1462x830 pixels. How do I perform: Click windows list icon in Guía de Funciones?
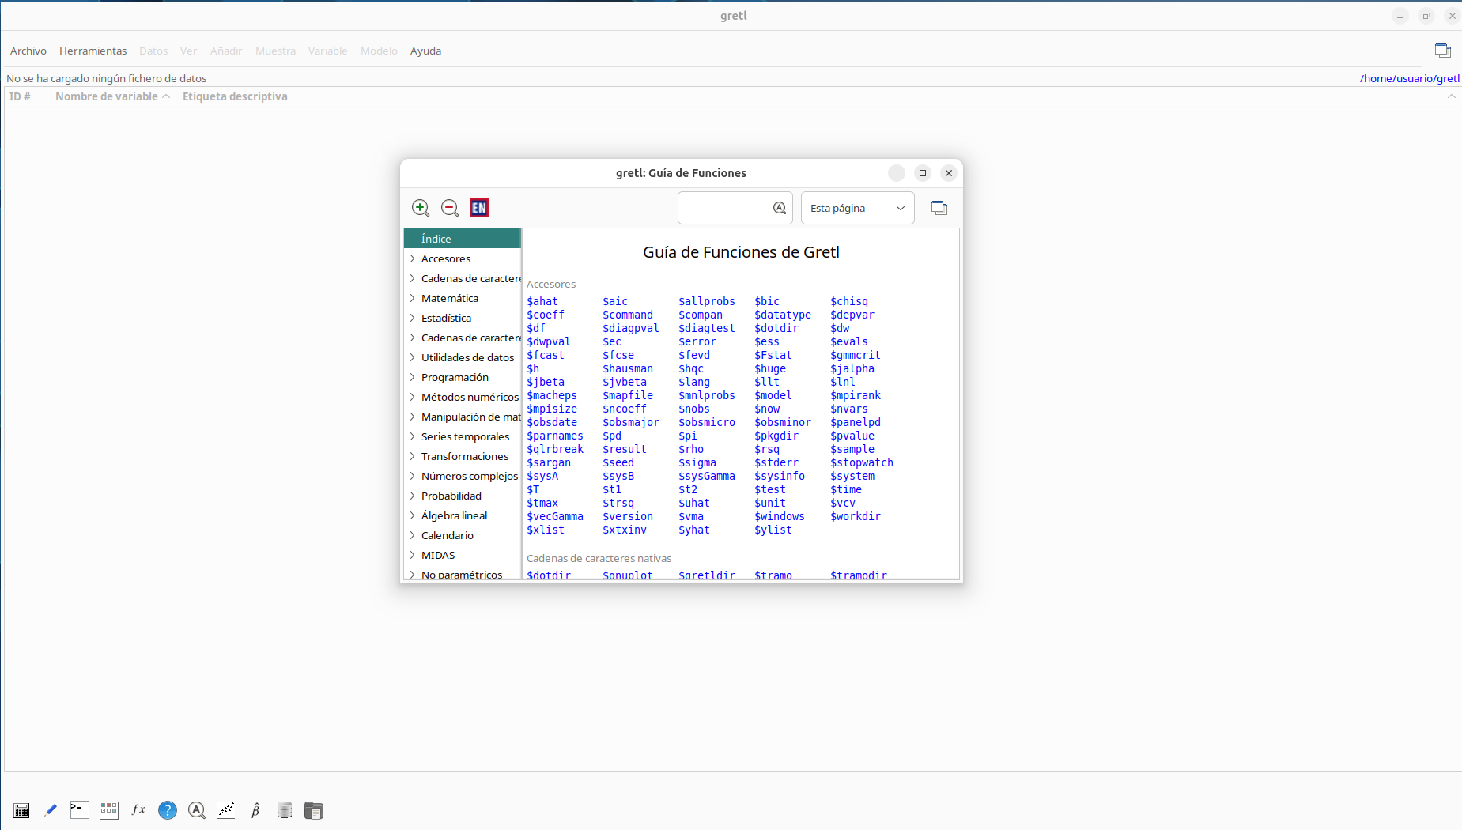pyautogui.click(x=939, y=208)
